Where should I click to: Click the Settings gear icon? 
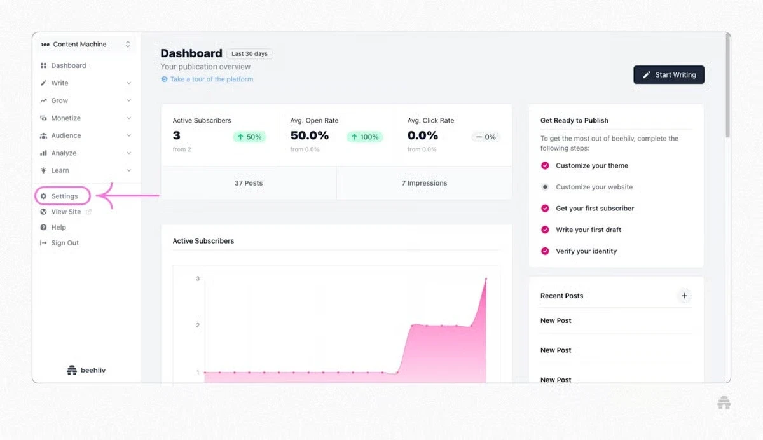(44, 196)
